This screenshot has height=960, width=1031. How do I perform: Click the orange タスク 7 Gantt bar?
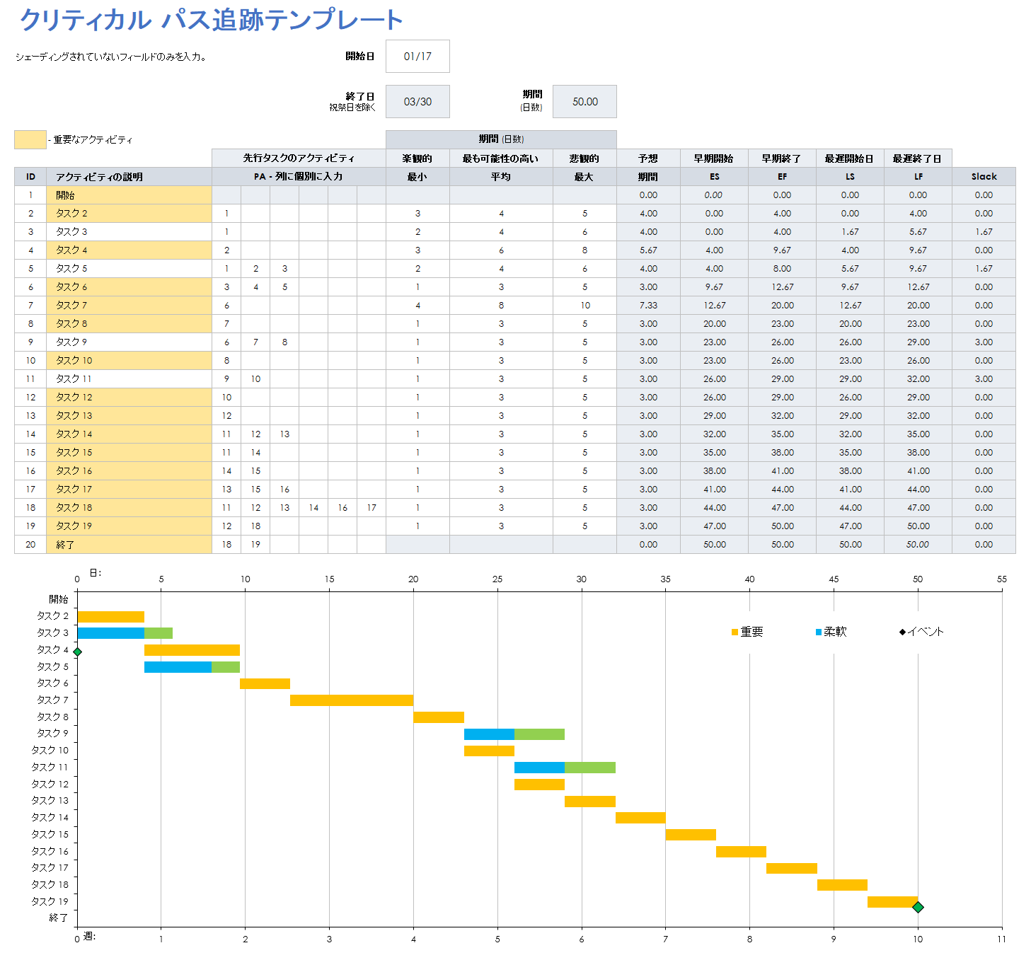pos(352,700)
